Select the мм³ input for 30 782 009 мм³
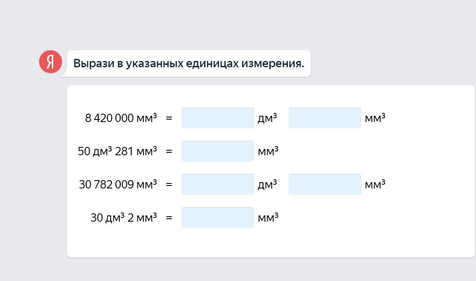The width and height of the screenshot is (476, 281). pos(325,184)
